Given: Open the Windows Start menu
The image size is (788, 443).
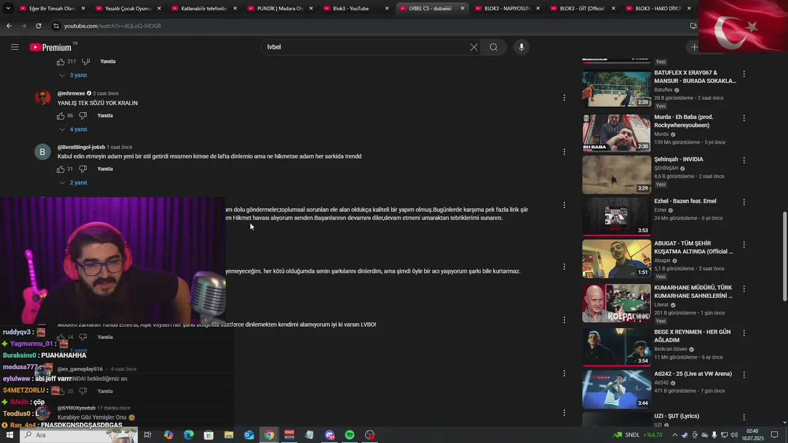Looking at the screenshot, I should pyautogui.click(x=9, y=435).
